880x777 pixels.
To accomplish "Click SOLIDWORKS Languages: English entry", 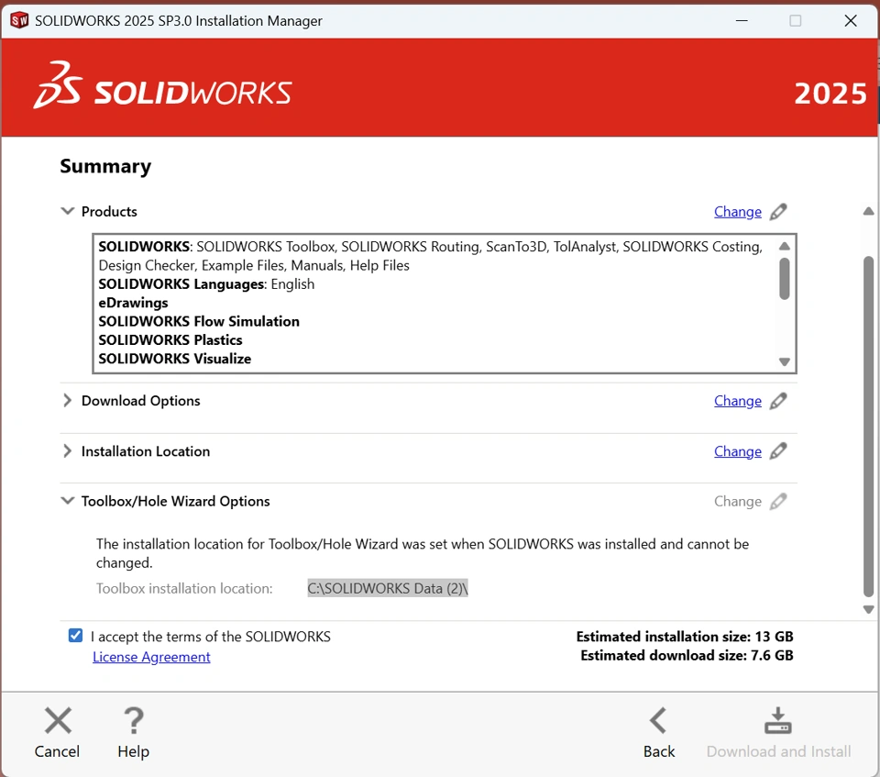I will [206, 284].
